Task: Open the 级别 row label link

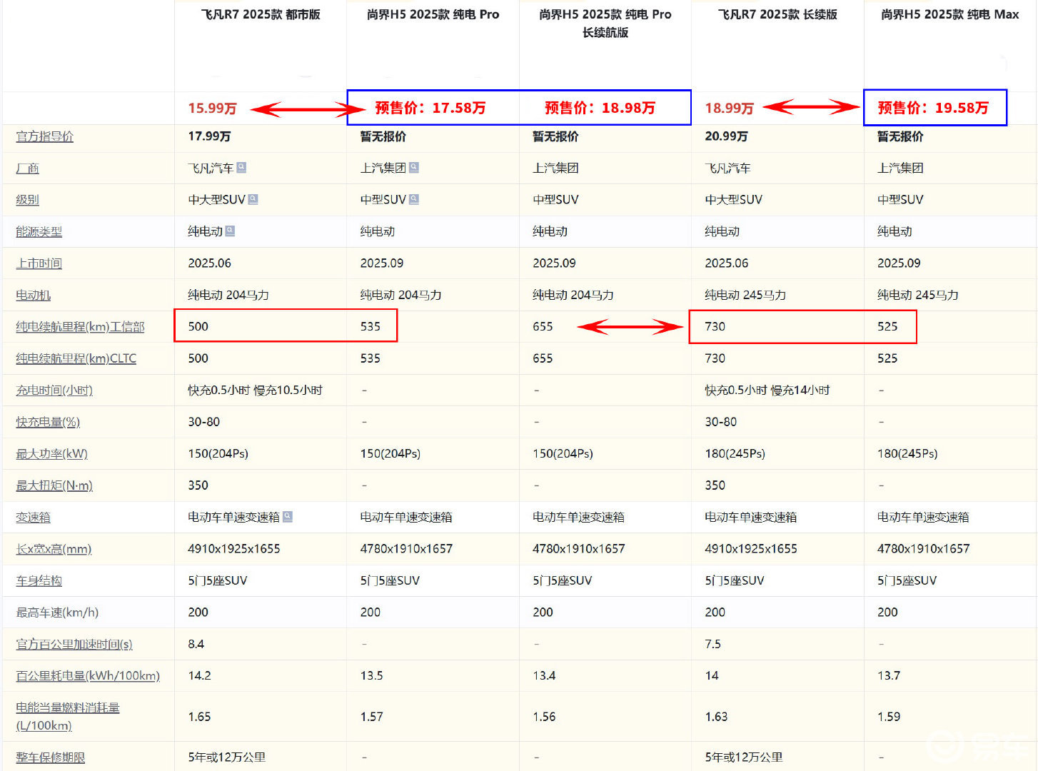Action: tap(27, 200)
